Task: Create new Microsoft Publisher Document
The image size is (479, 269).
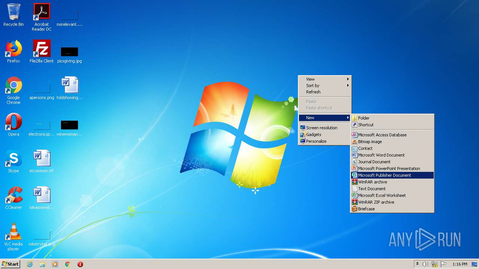Action: (392, 175)
